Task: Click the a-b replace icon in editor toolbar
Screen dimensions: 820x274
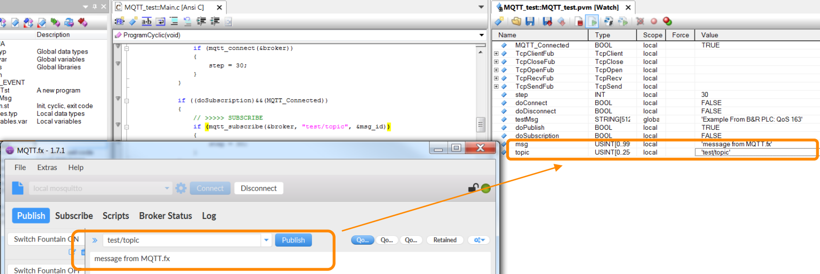Action: (147, 21)
